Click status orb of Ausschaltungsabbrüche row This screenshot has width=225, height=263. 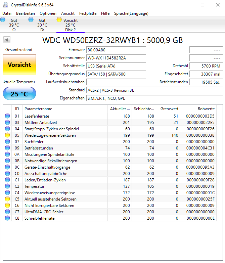click(7, 173)
